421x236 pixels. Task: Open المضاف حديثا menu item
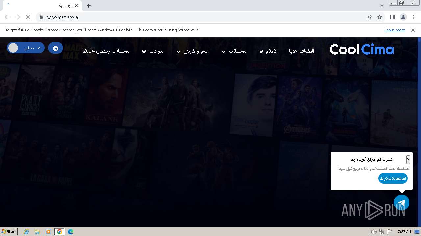(302, 51)
